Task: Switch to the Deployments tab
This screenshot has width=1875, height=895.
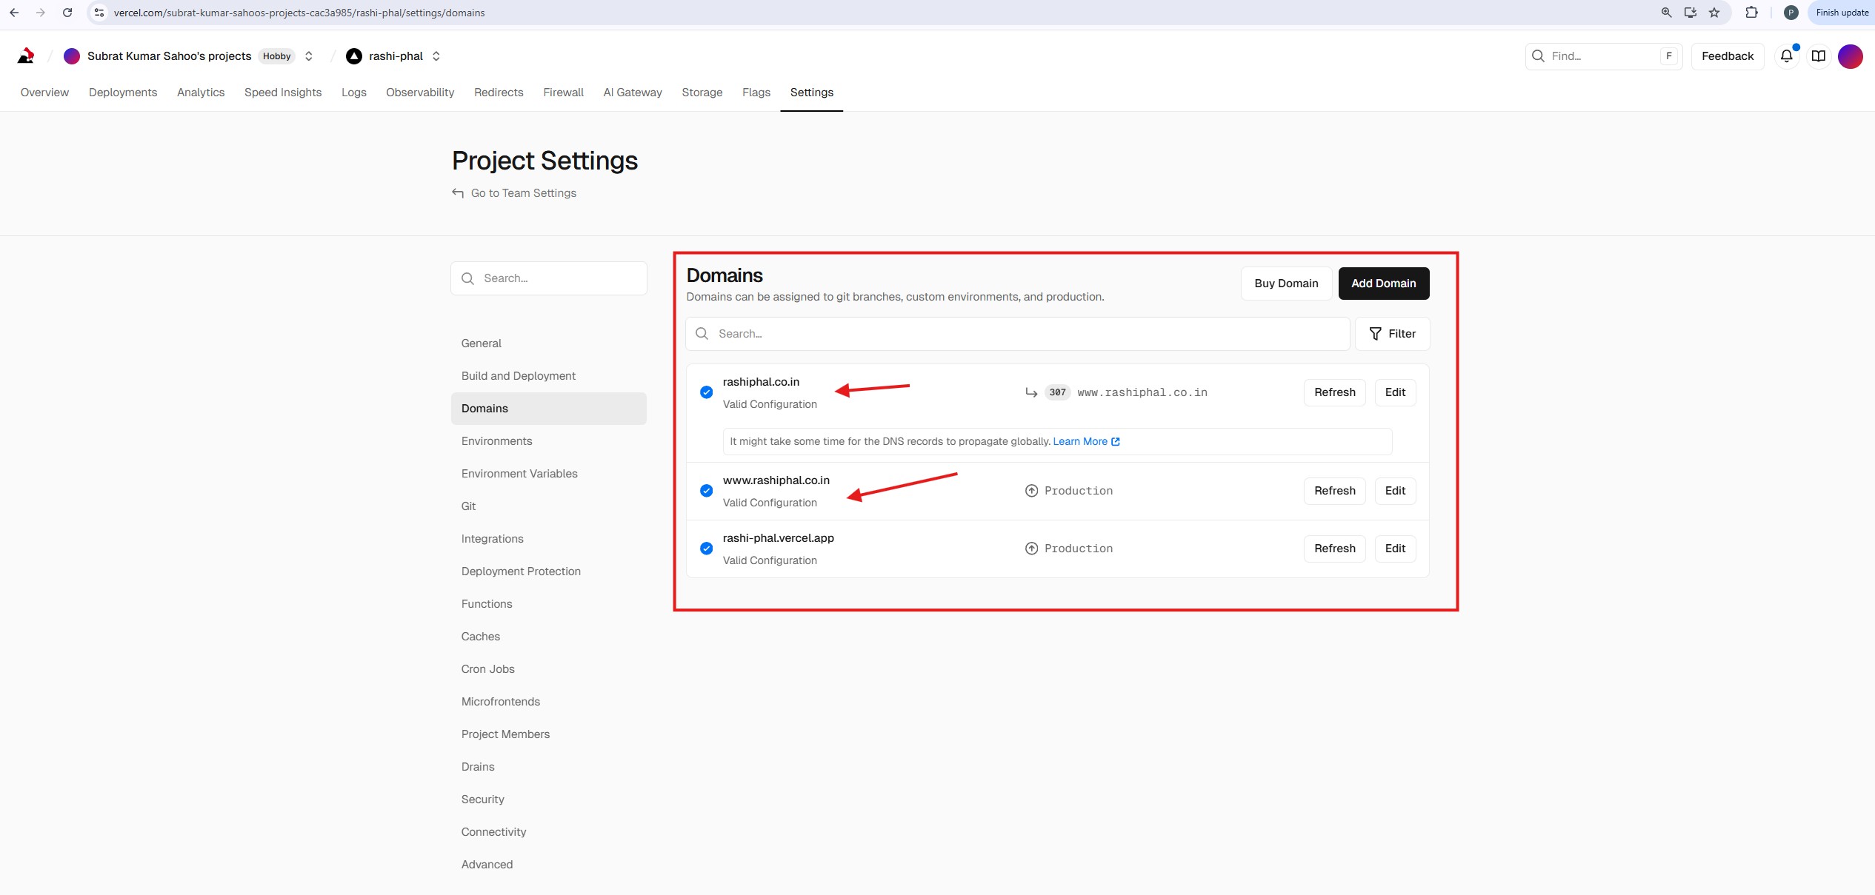Action: pyautogui.click(x=123, y=93)
